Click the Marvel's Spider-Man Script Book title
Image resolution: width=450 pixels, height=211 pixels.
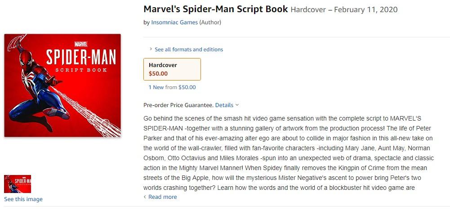point(215,9)
